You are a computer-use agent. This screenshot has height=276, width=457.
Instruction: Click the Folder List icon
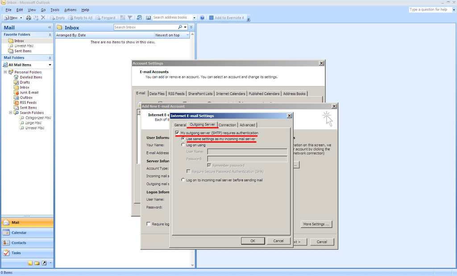(x=37, y=263)
